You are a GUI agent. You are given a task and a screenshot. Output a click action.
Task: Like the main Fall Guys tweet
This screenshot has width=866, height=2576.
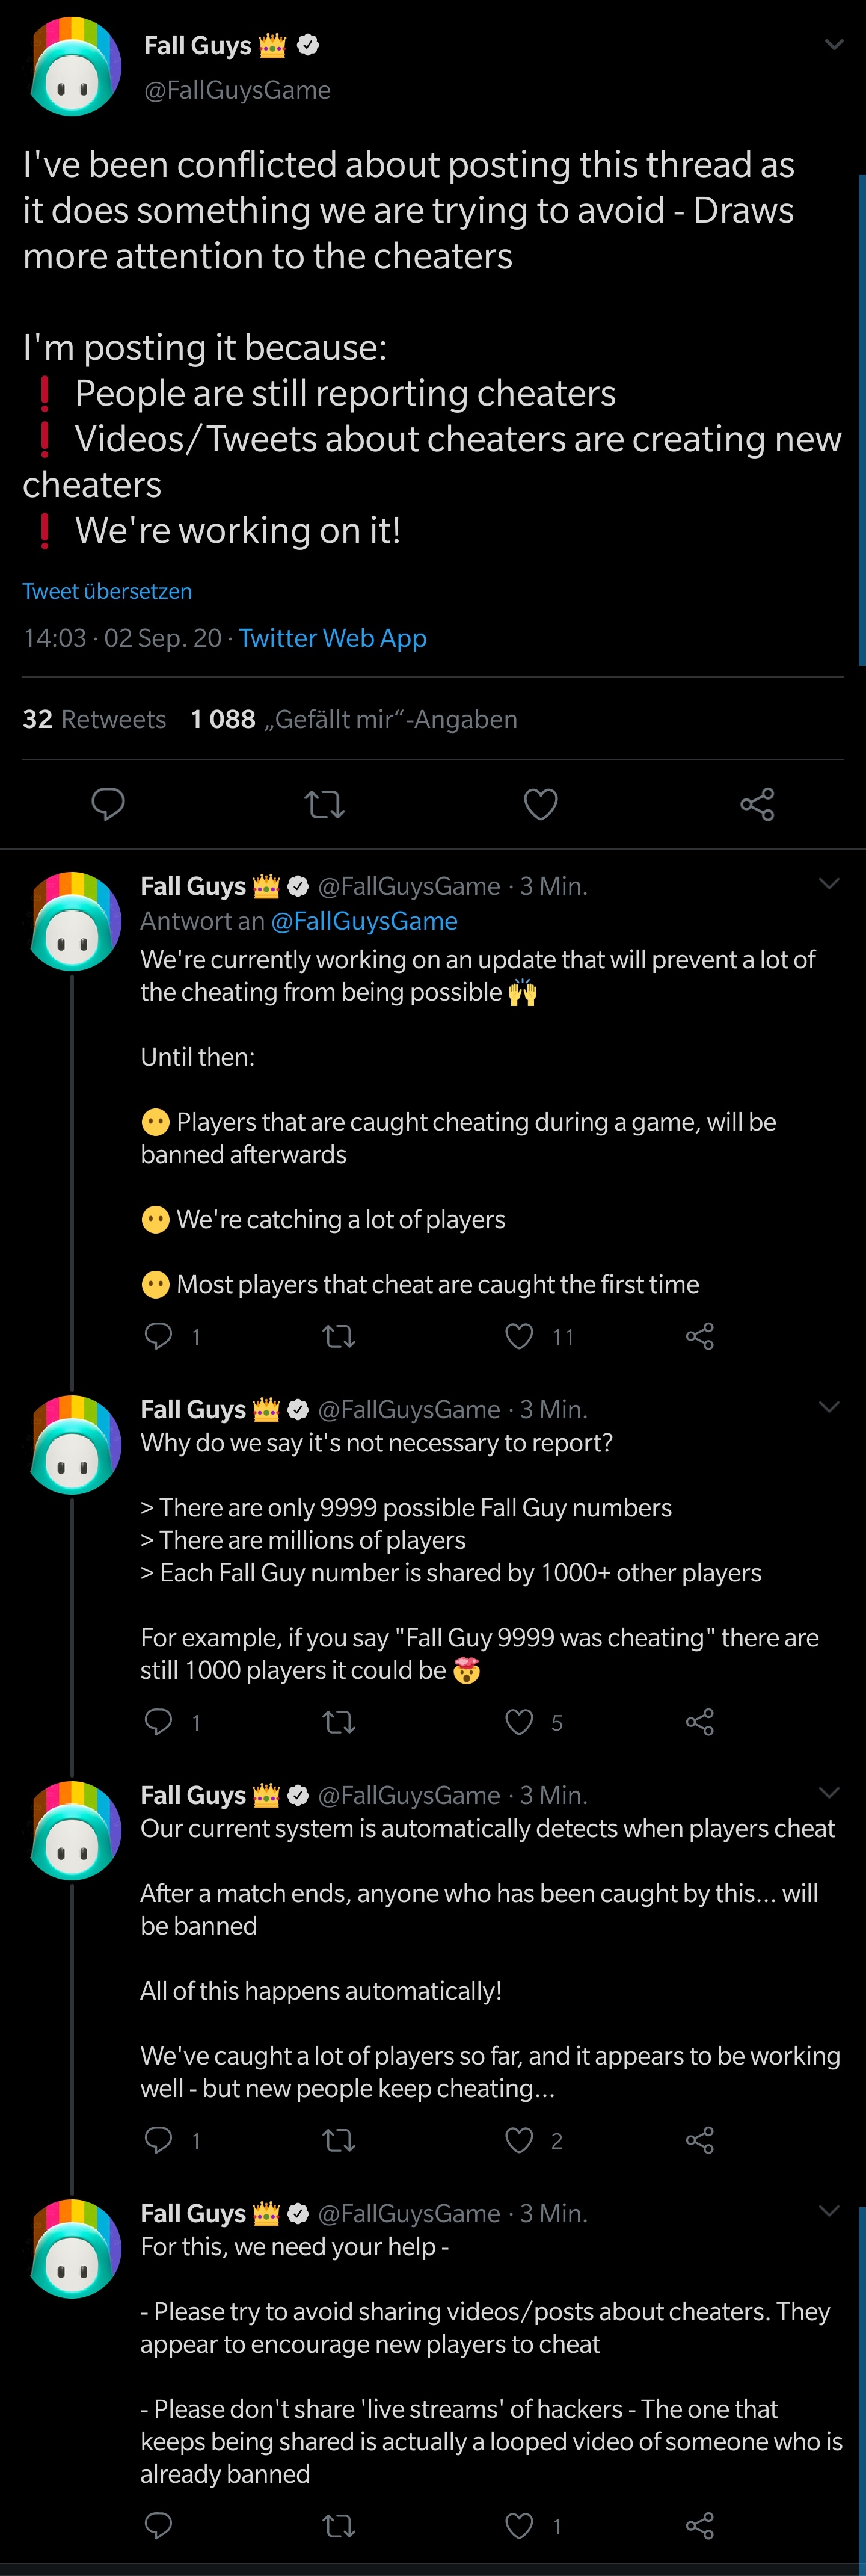(540, 804)
